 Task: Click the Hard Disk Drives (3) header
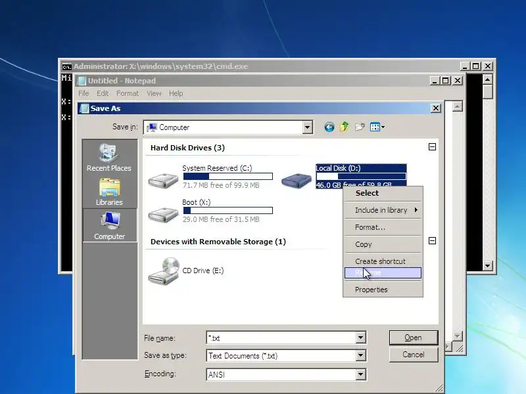pyautogui.click(x=187, y=148)
